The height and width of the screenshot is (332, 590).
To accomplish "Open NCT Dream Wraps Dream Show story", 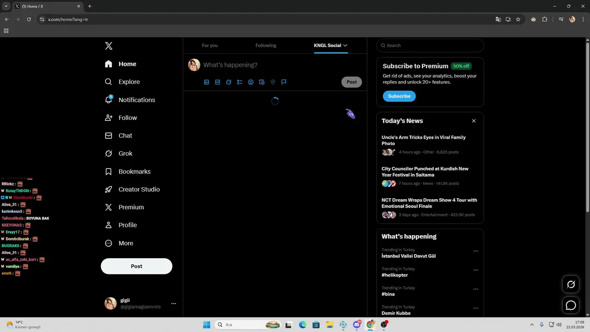I will click(430, 207).
